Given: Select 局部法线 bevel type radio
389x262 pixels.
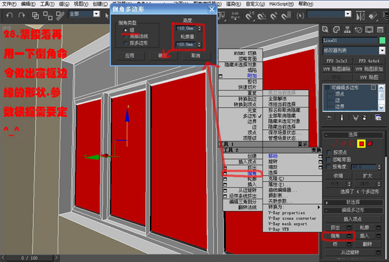Looking at the screenshot, I should pos(126,37).
